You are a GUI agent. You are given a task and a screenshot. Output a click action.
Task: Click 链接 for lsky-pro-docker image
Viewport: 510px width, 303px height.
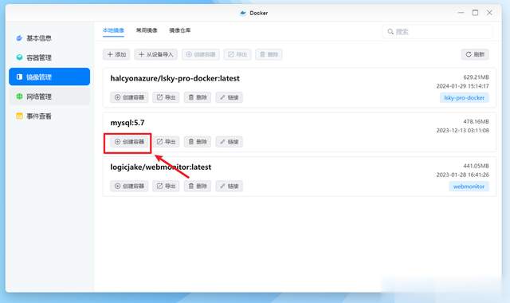pyautogui.click(x=229, y=97)
